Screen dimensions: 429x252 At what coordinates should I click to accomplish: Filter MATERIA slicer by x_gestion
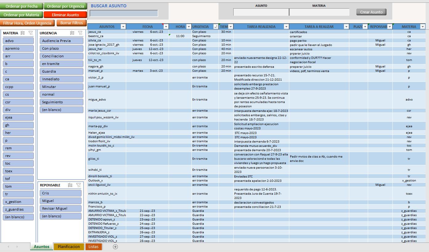coord(18,202)
